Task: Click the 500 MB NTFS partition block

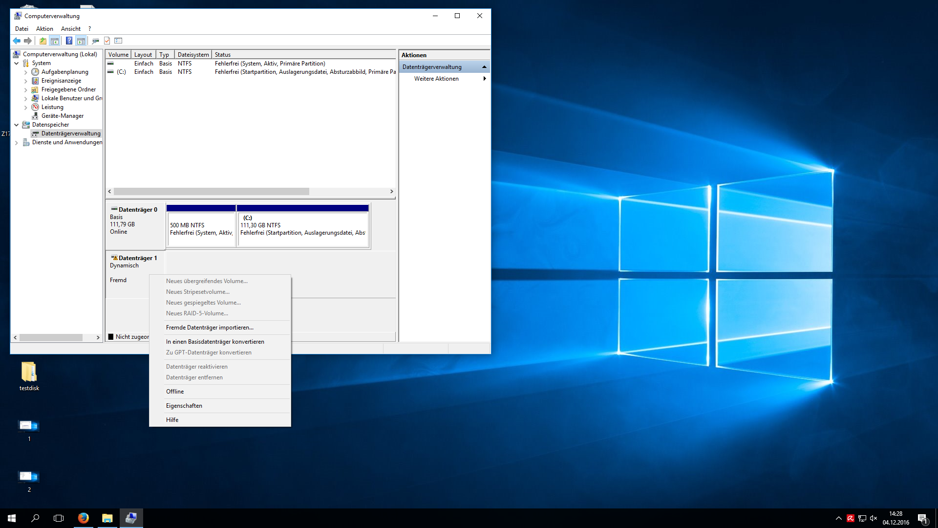Action: (201, 229)
